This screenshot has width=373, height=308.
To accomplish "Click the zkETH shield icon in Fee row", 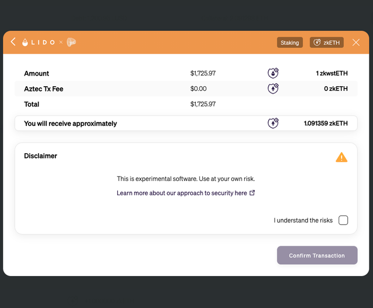I will pos(273,88).
